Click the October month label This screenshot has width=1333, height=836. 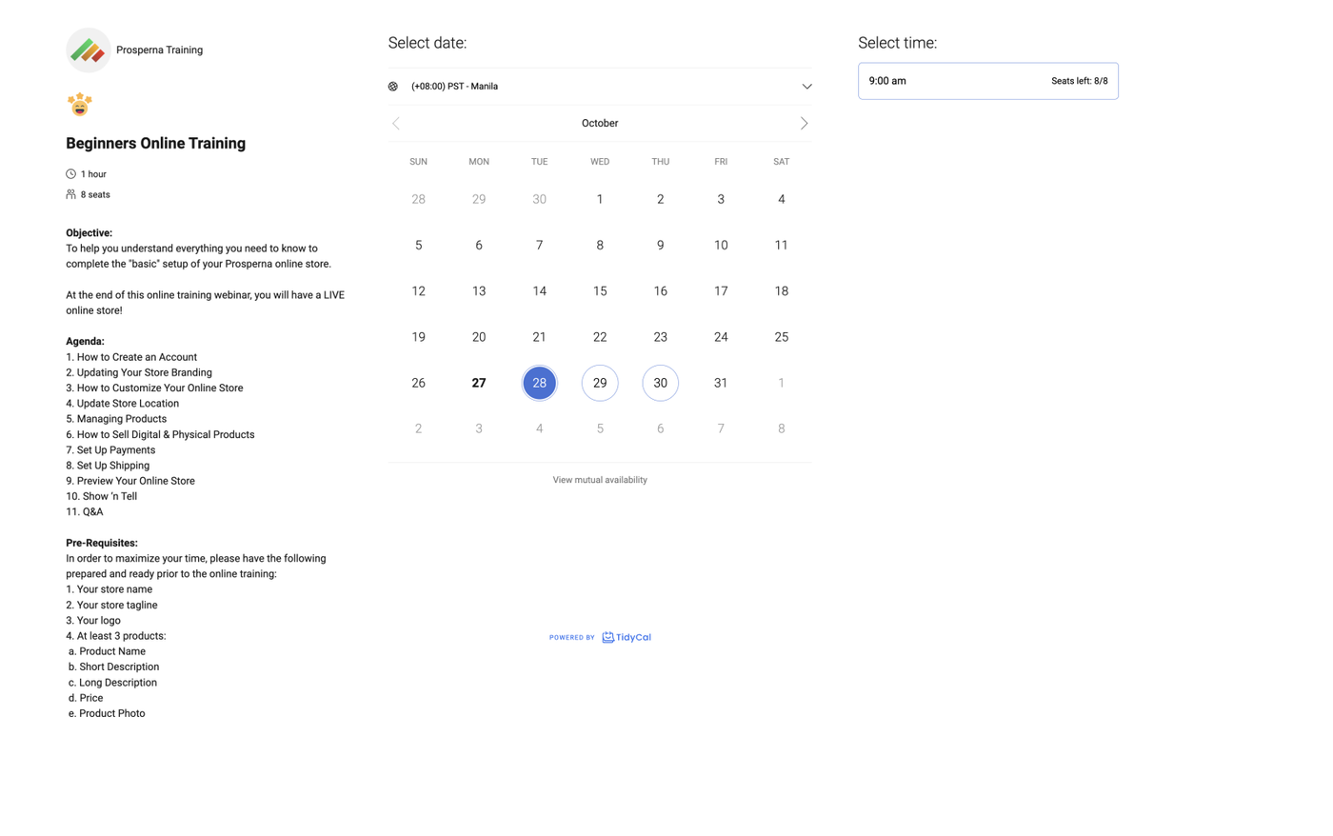[x=600, y=123]
